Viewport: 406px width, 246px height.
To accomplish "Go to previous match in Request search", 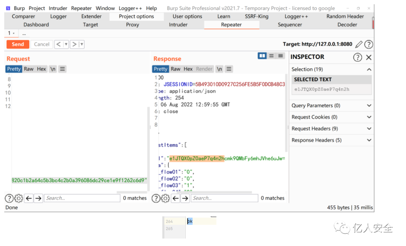I will 29,198.
